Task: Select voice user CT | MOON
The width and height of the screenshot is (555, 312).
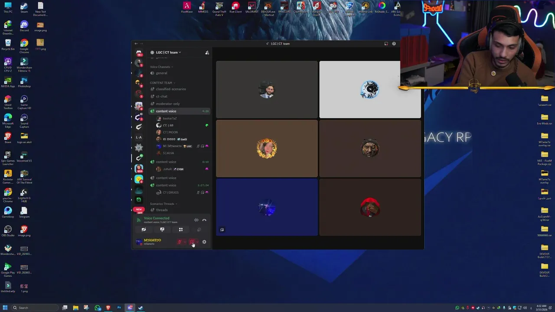Action: 182,132
